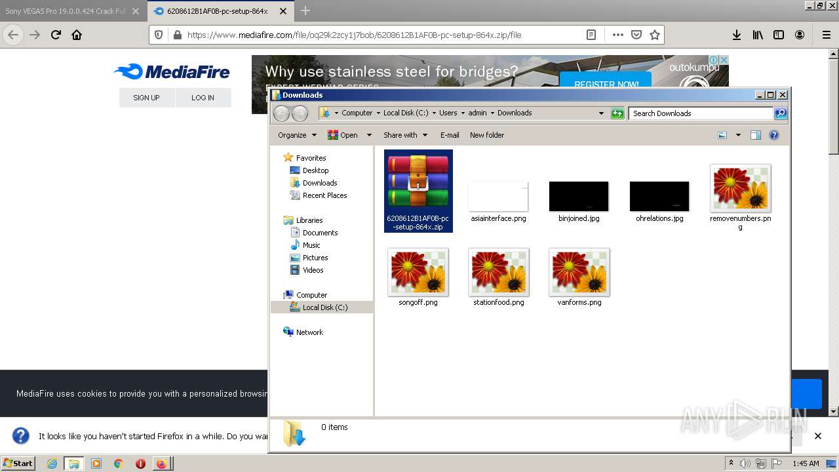Image resolution: width=839 pixels, height=472 pixels.
Task: Click Refresh icon beside address bar
Action: [617, 113]
